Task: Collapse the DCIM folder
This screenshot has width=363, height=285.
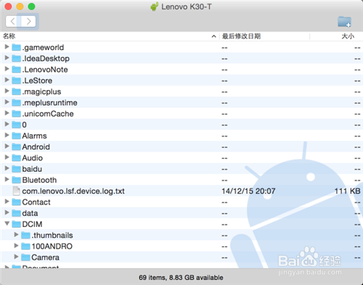Action: 7,224
